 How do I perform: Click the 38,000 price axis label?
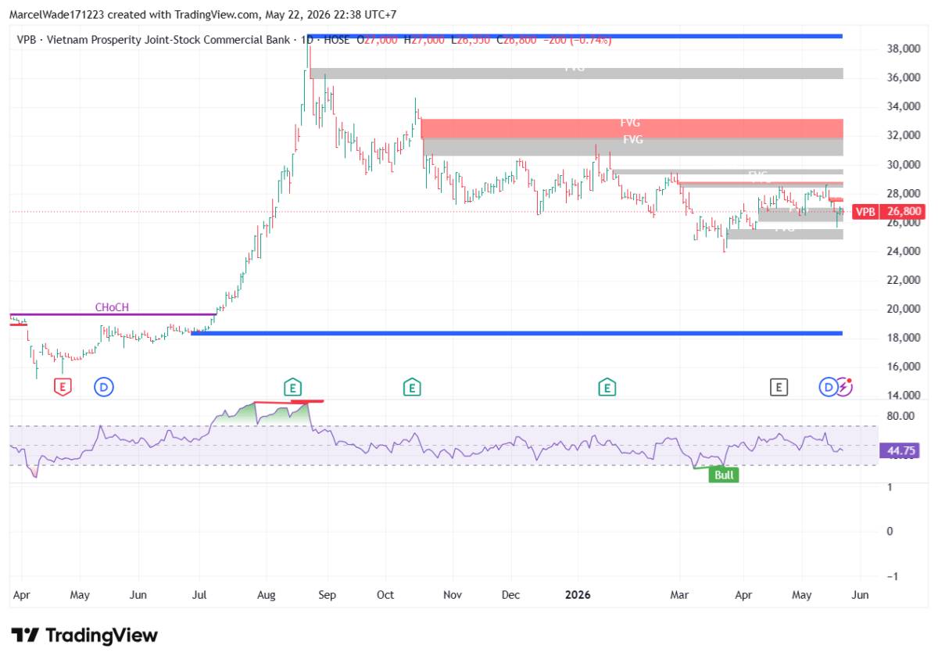903,48
